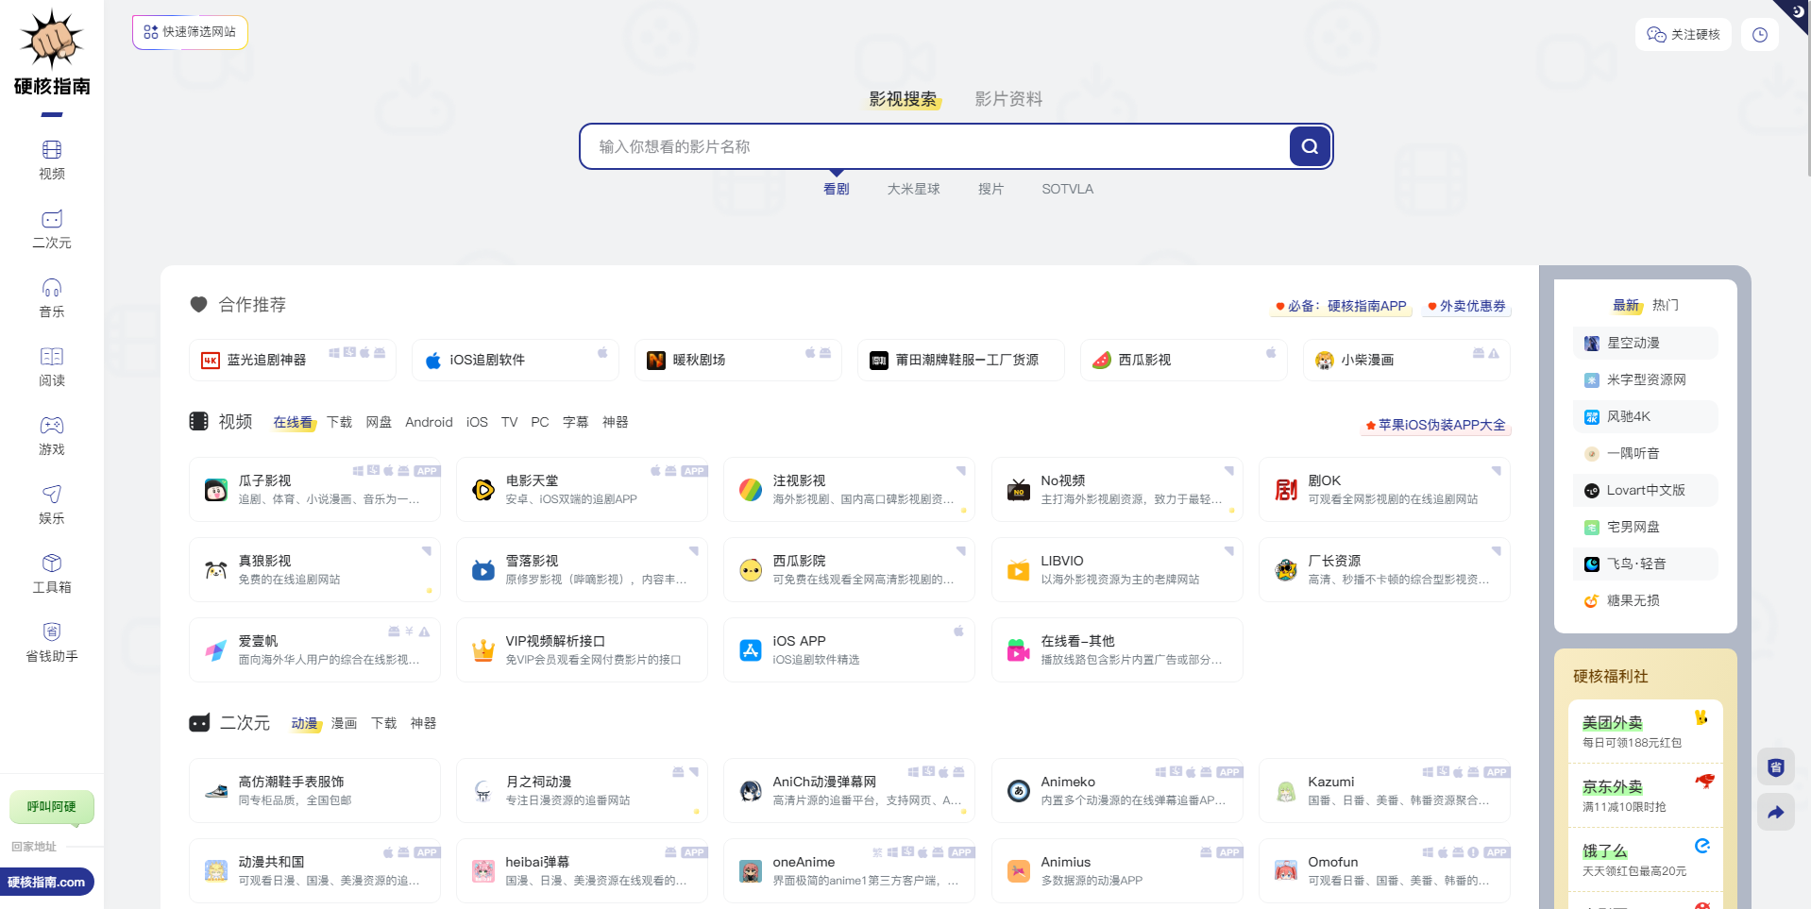Click the floating coupon badge icon

click(1776, 766)
